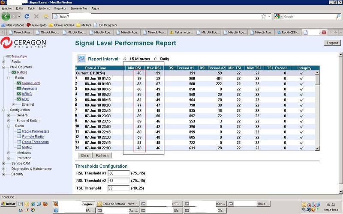343x214 pixels.
Task: Stop loading with the X toolbar icon
Action: [36, 16]
